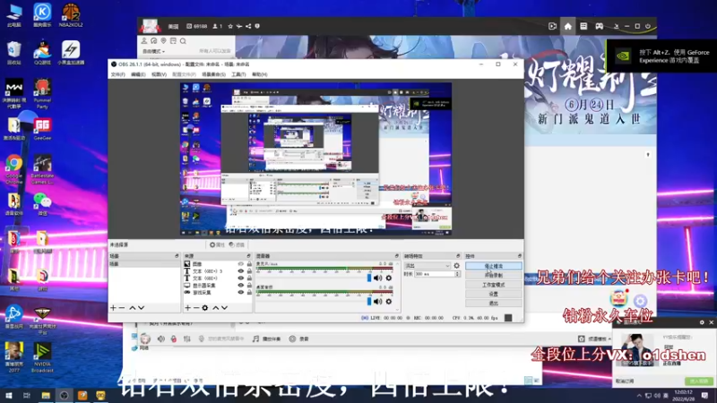This screenshot has width=717, height=403.
Task: Open 编辑(E) menu in OBS
Action: (138, 74)
